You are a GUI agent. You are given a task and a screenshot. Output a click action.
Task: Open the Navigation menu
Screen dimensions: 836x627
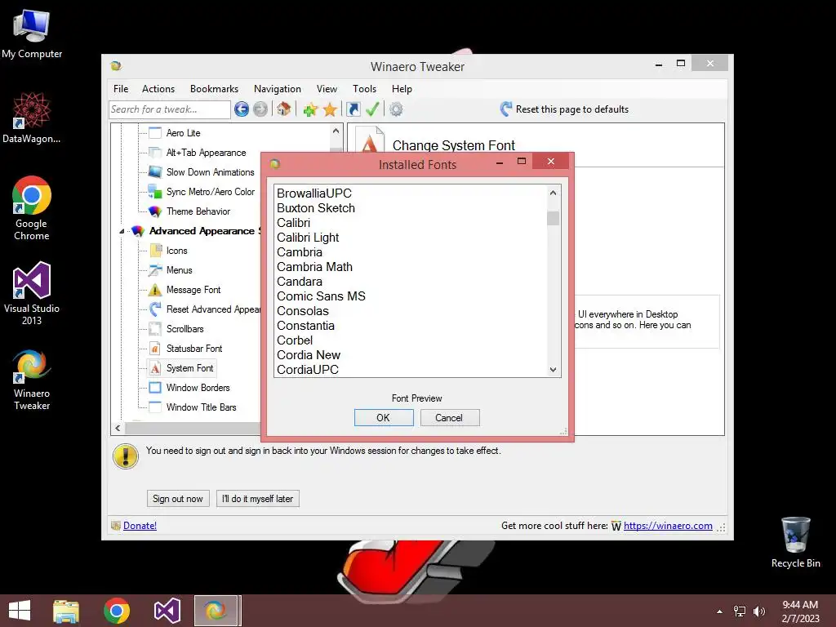pos(278,89)
